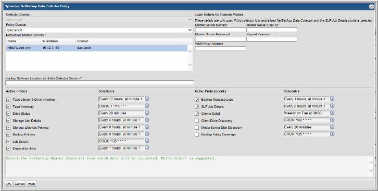Click the clock icon beside Tape Inventory schedule
This screenshot has height=191, width=378.
click(x=147, y=106)
